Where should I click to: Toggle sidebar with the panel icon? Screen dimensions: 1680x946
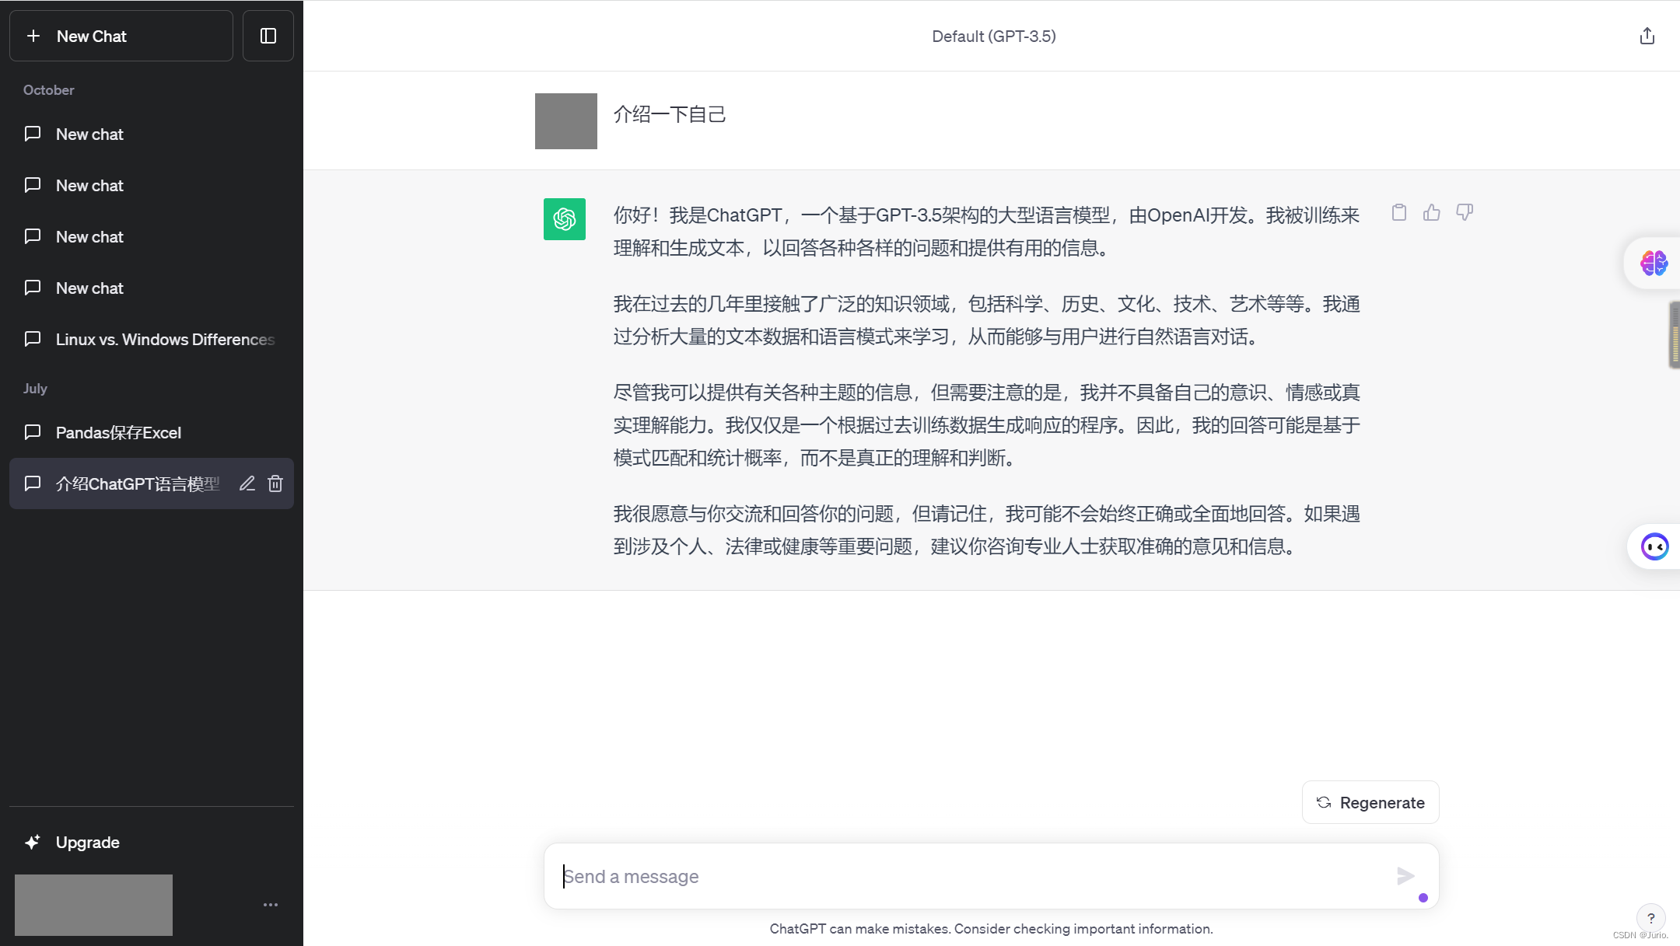pos(268,36)
